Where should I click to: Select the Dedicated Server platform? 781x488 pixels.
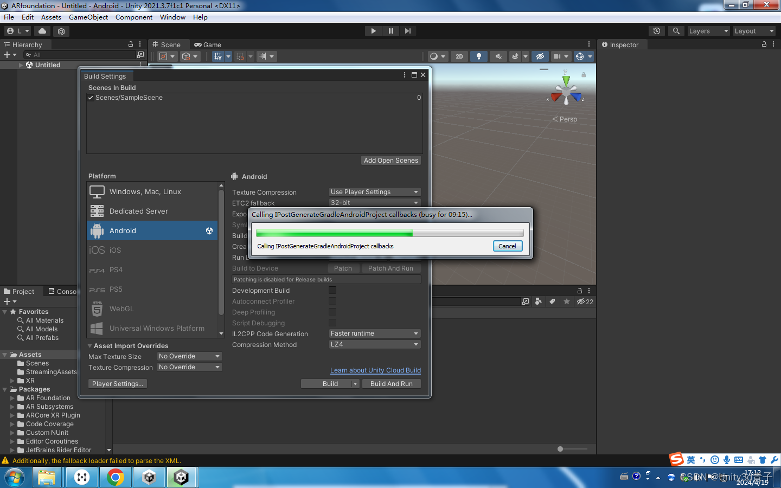pyautogui.click(x=152, y=211)
